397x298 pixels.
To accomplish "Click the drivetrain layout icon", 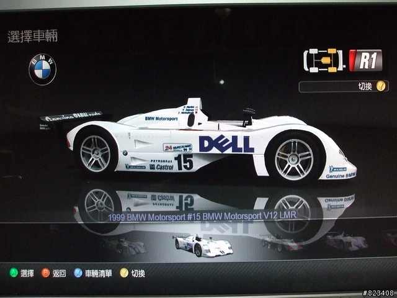I will point(324,60).
